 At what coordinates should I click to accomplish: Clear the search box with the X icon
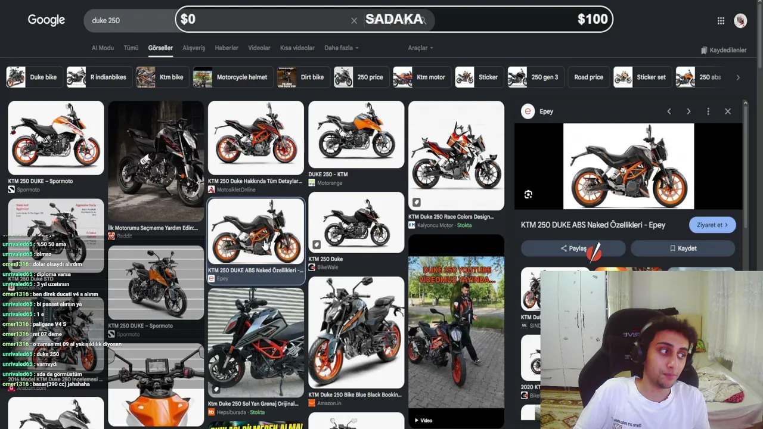tap(354, 21)
